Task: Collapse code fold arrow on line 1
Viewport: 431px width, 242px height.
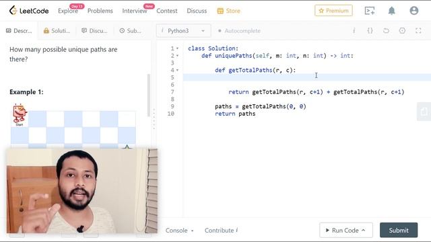Action: tap(177, 48)
